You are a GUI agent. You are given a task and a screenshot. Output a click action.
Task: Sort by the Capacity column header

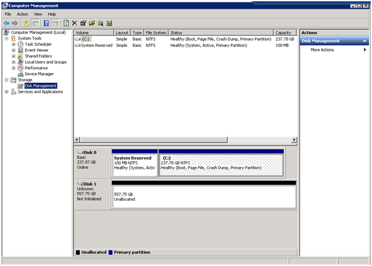(x=283, y=33)
